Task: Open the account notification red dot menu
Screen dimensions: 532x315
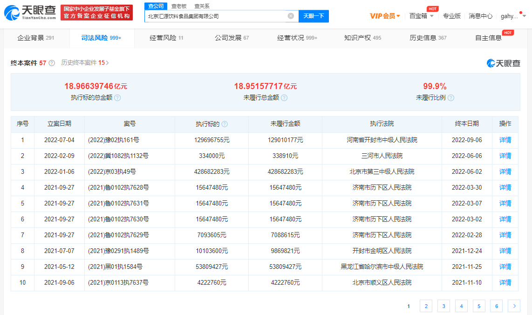Action: 521,13
